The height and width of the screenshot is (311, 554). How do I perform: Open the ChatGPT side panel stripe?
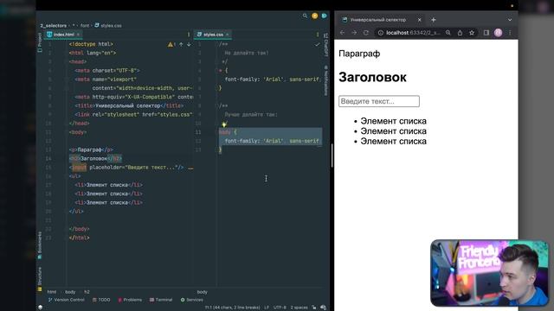(325, 44)
